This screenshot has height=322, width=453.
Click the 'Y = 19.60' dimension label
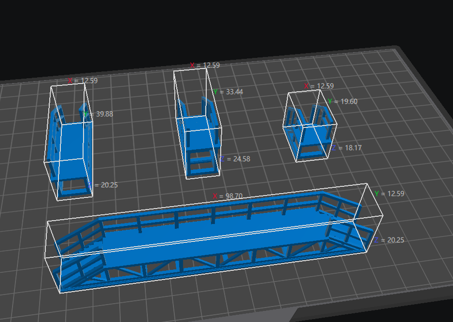pyautogui.click(x=342, y=102)
